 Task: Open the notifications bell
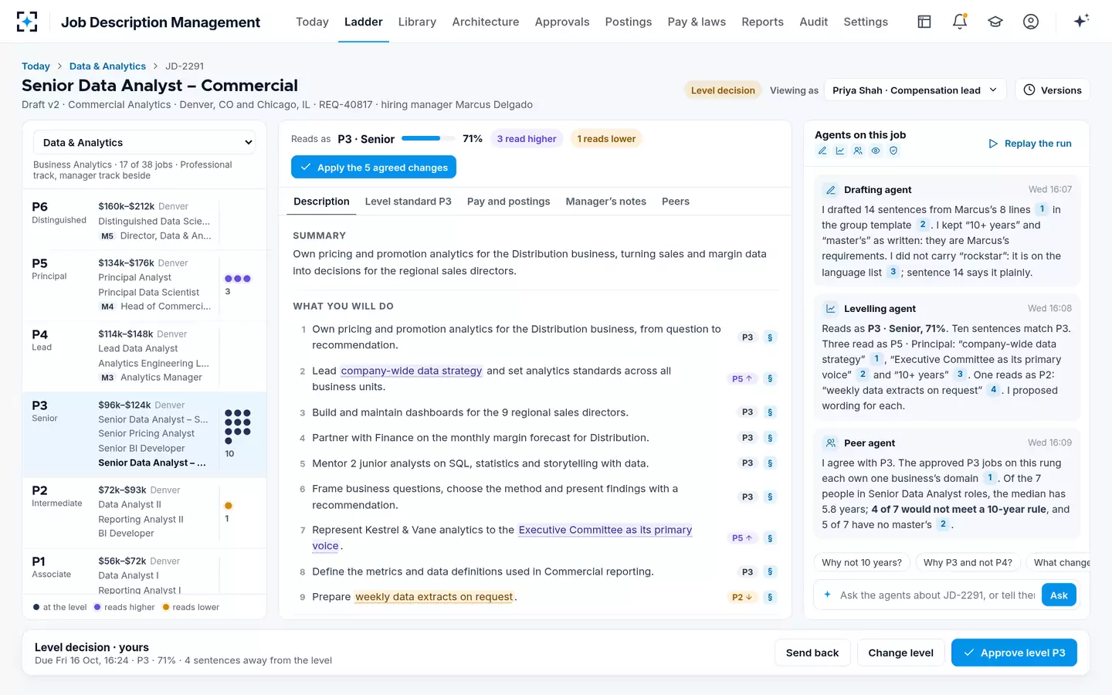click(x=960, y=22)
